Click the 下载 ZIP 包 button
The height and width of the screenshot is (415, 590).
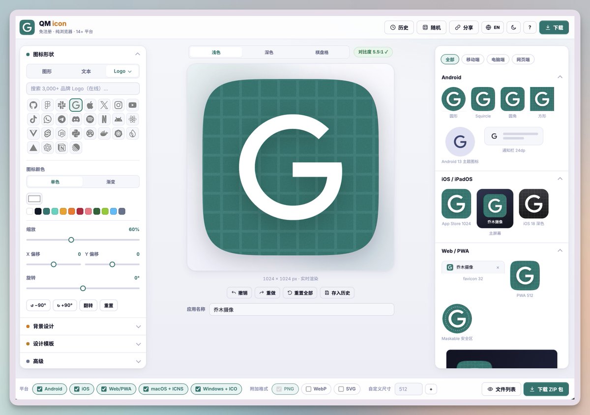[x=546, y=389]
